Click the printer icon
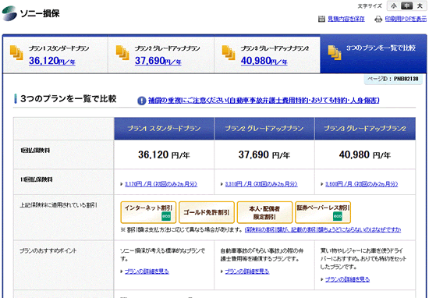The height and width of the screenshot is (298, 429). point(378,19)
